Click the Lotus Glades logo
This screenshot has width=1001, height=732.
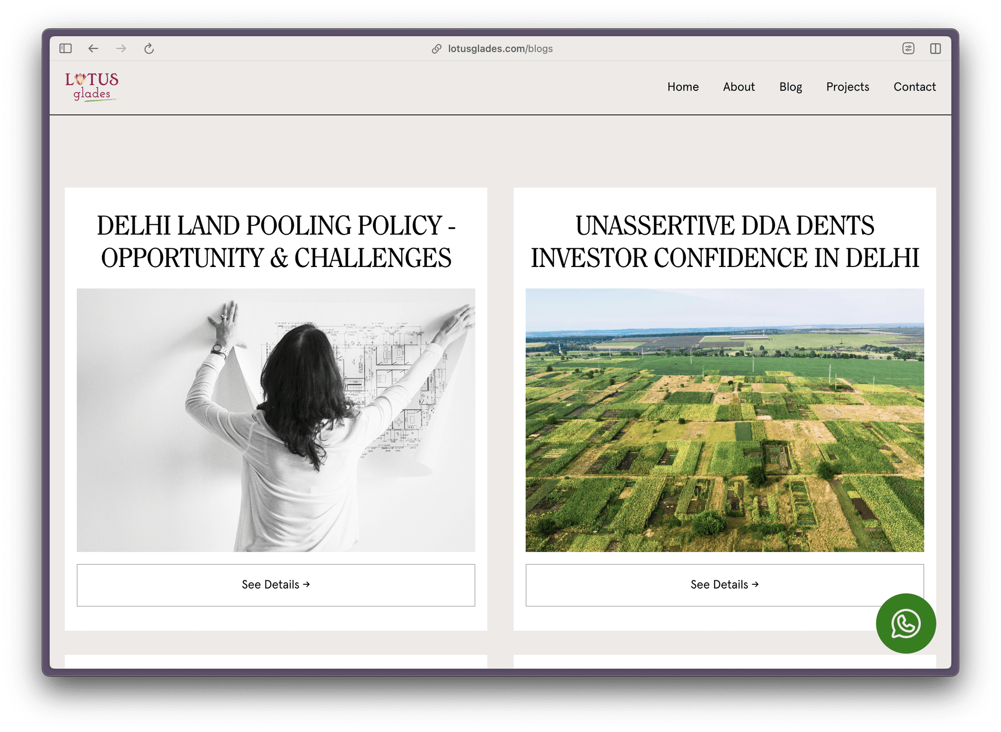coord(92,86)
